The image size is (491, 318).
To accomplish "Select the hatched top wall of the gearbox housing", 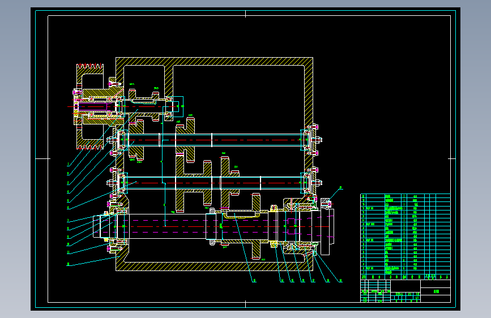I will [x=214, y=61].
